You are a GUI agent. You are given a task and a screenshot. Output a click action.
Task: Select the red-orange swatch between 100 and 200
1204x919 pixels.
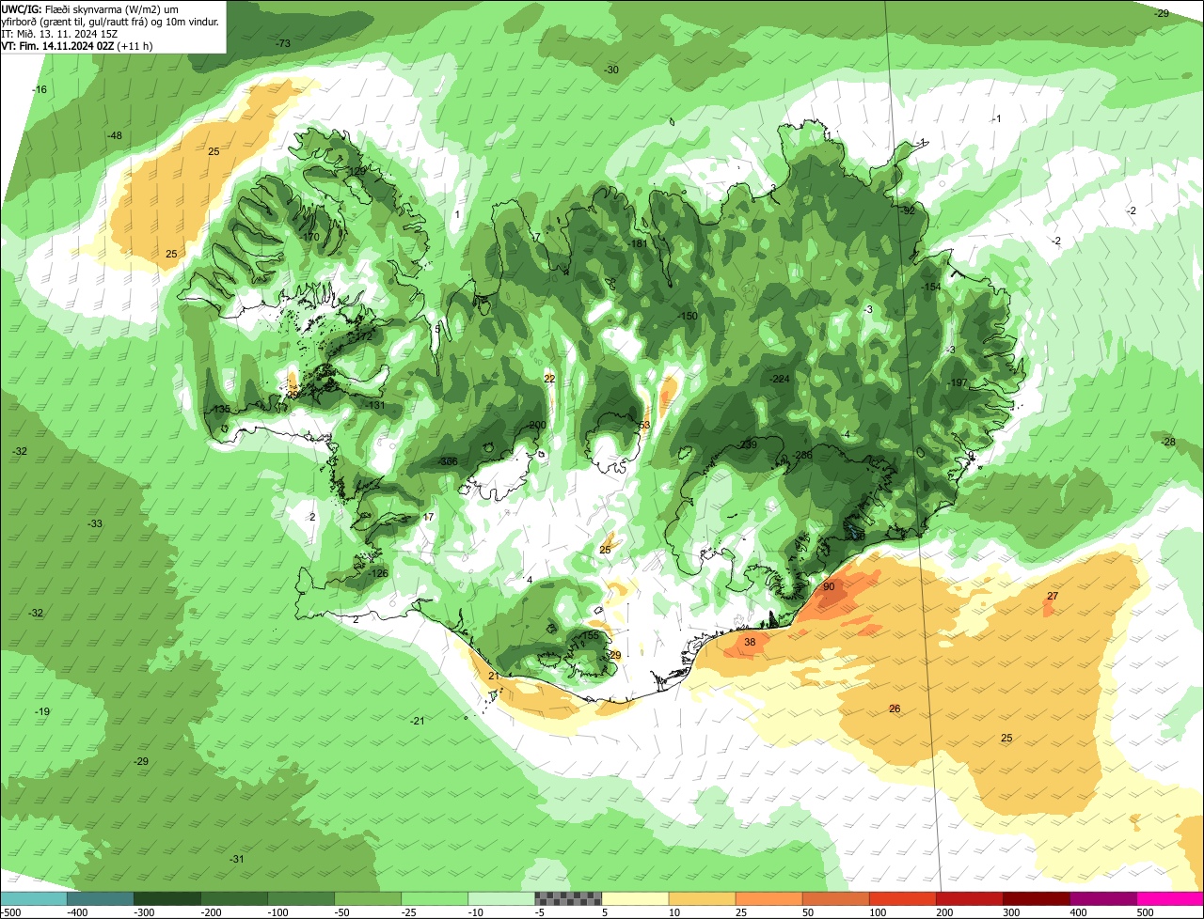click(902, 898)
